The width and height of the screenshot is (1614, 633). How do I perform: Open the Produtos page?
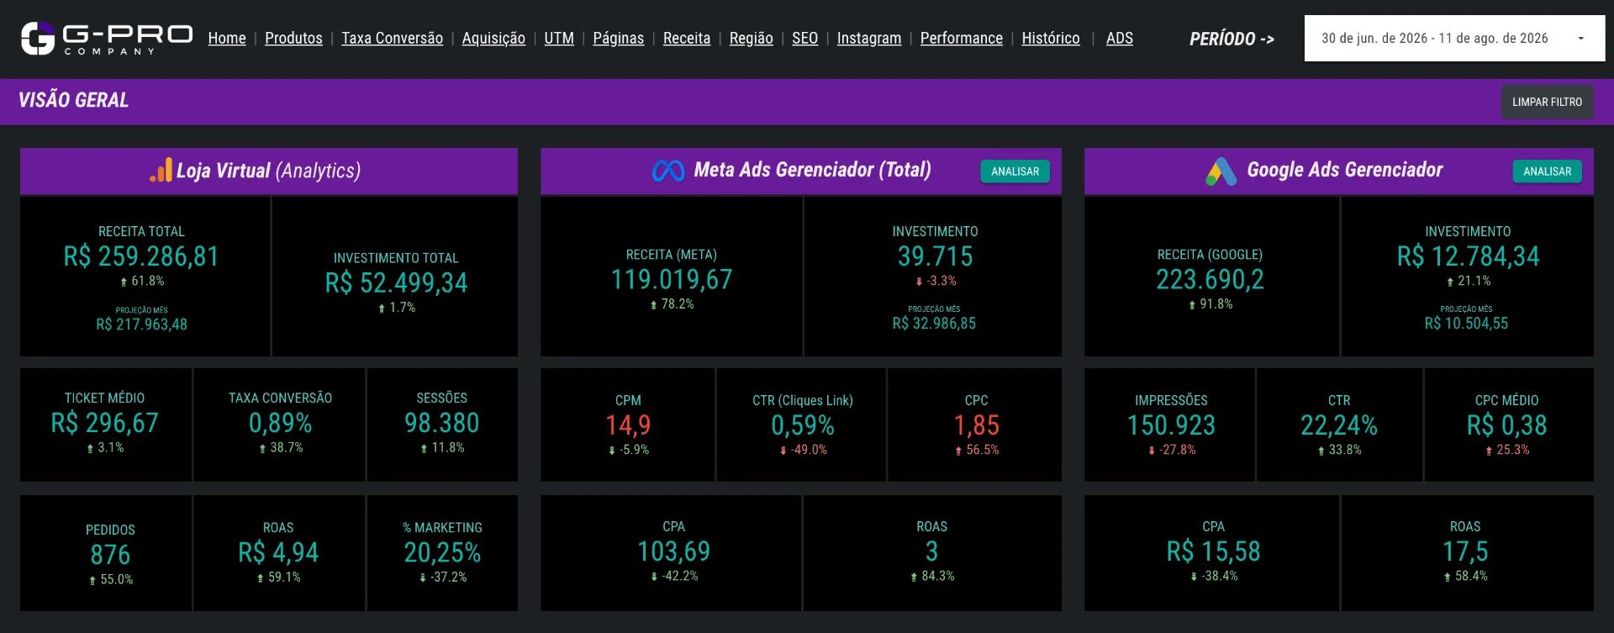tap(293, 38)
